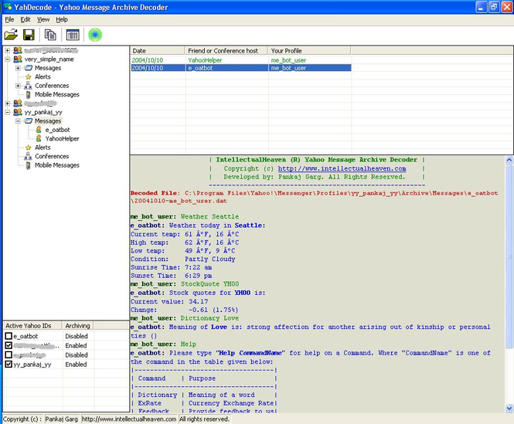Expand Messages under very_simple_name
The height and width of the screenshot is (424, 514).
tap(18, 68)
